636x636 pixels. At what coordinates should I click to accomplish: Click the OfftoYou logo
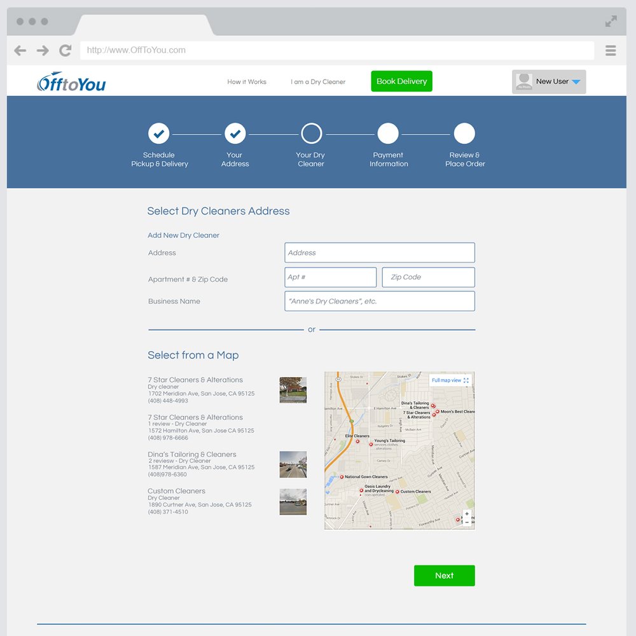[x=71, y=82]
